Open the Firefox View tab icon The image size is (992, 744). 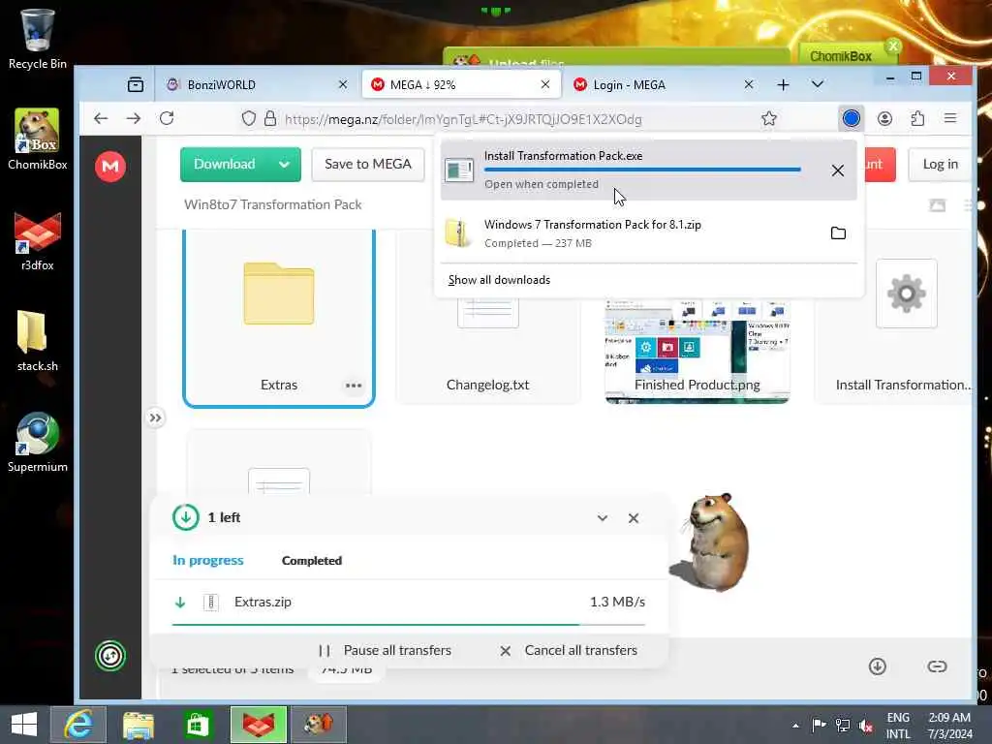point(136,84)
